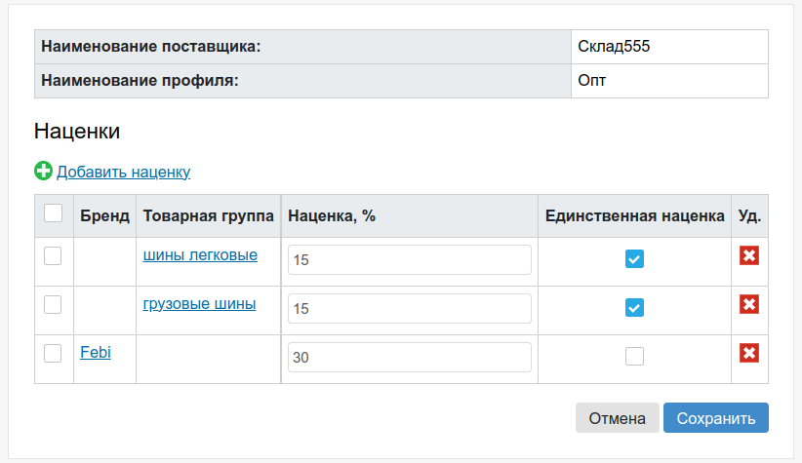Select the шины легковые row checkbox
802x463 pixels.
(x=53, y=255)
